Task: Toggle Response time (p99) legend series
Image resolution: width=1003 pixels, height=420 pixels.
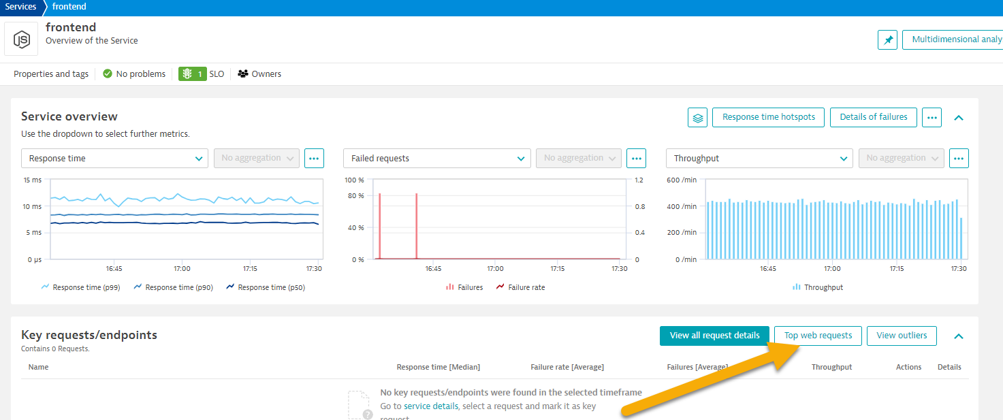Action: click(x=80, y=287)
